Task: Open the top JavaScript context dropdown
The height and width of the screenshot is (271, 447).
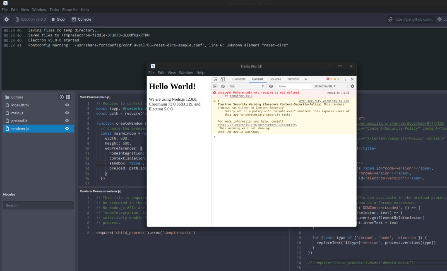Action: 247,86
